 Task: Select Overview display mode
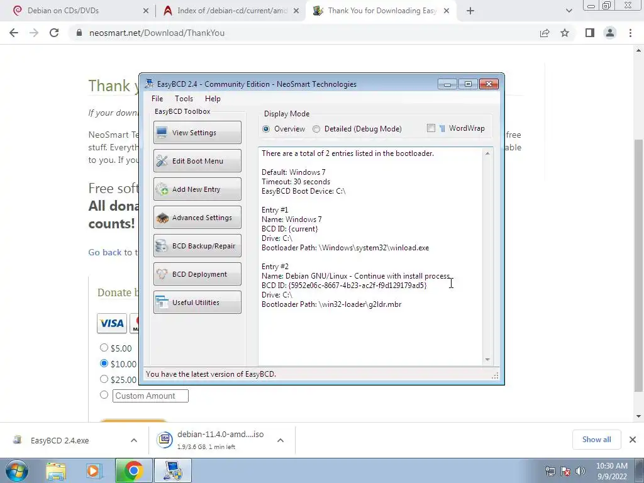click(x=266, y=129)
